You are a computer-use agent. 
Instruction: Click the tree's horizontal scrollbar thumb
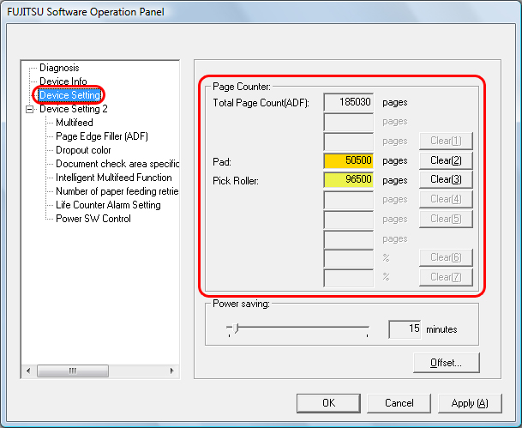coord(73,371)
